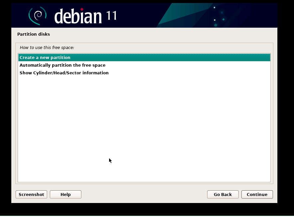The width and height of the screenshot is (294, 217).
Task: Click the Continue button
Action: coord(257,194)
